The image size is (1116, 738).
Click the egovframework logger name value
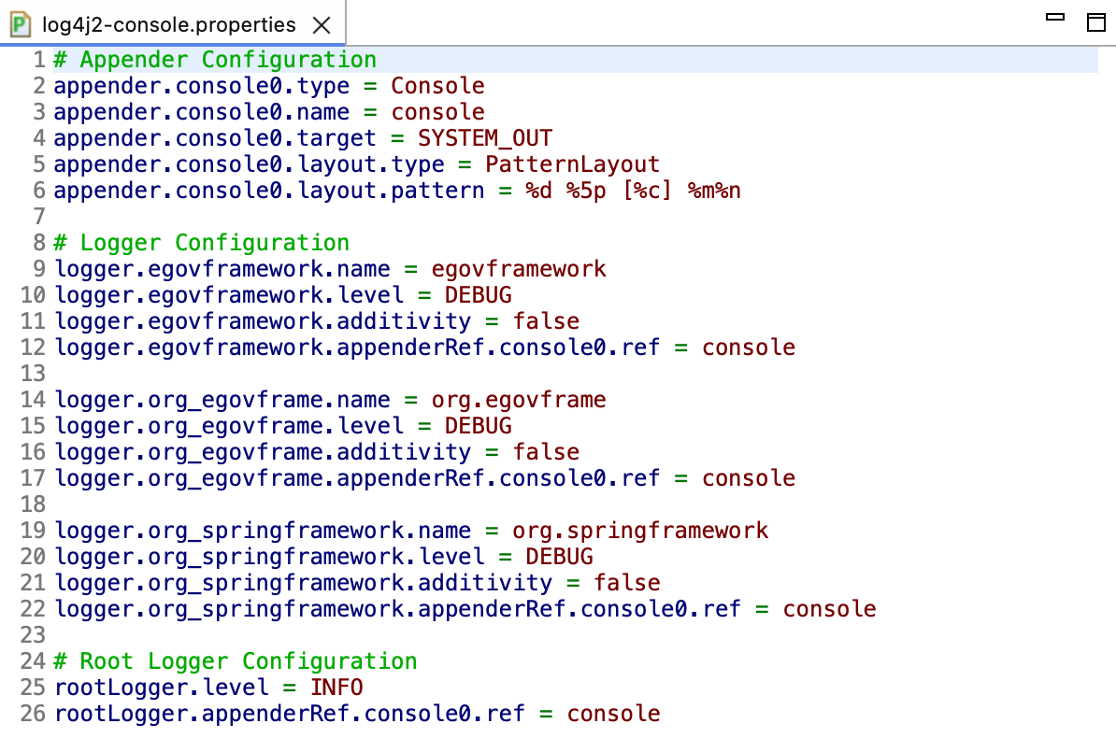pyautogui.click(x=518, y=268)
